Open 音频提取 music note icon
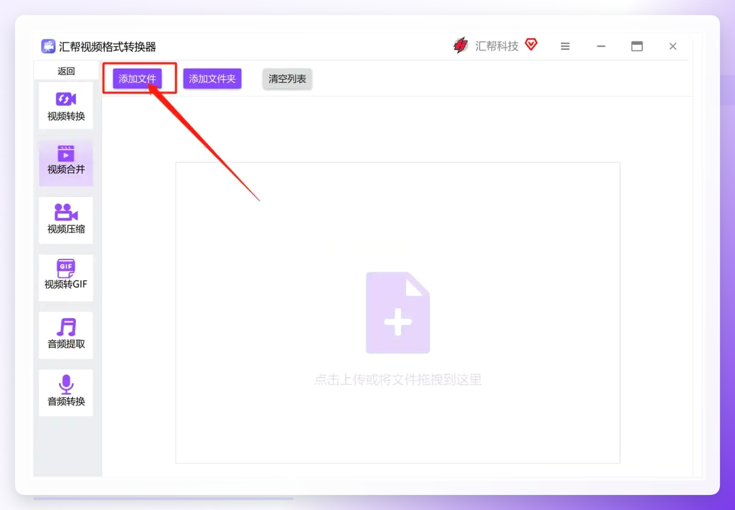Viewport: 735px width, 510px height. click(66, 327)
